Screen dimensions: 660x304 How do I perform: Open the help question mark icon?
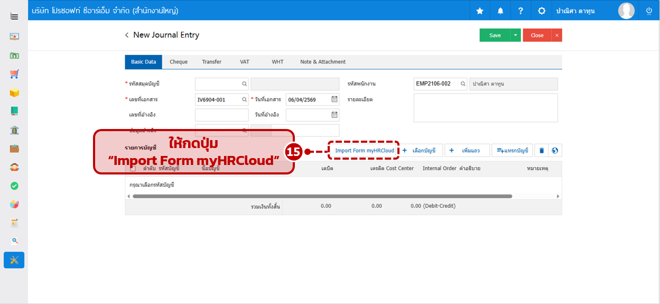[x=520, y=11]
